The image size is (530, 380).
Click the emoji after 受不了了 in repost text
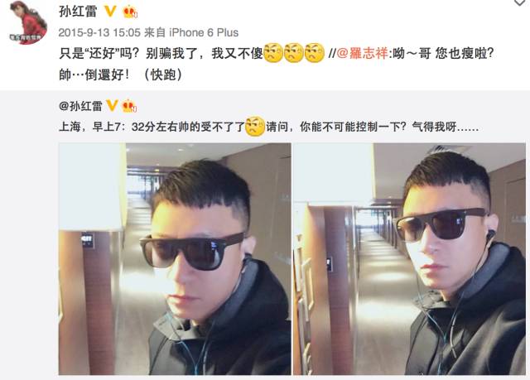[x=255, y=127]
